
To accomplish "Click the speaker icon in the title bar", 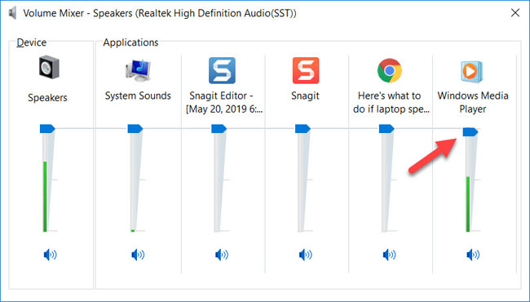I will pyautogui.click(x=13, y=14).
